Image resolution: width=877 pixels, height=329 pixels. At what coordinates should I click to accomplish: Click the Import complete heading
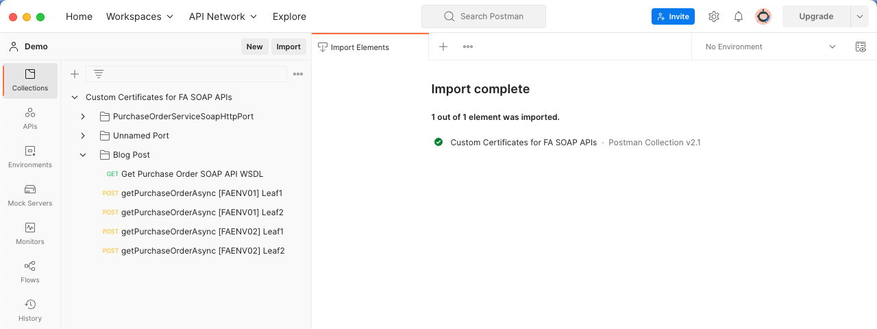tap(480, 89)
